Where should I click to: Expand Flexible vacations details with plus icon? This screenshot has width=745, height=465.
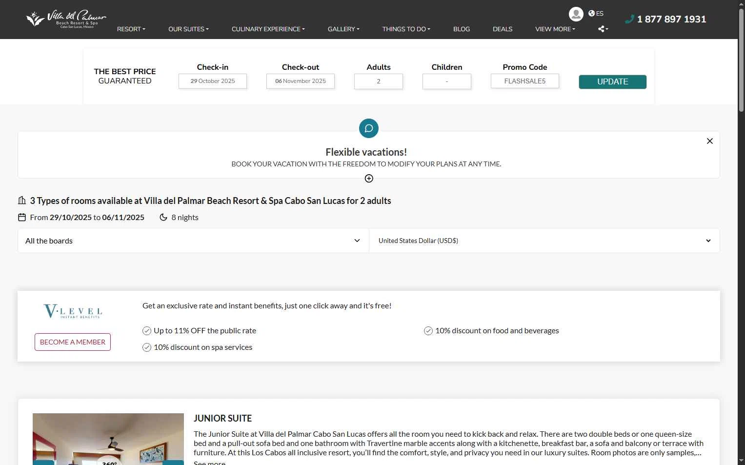tap(369, 179)
